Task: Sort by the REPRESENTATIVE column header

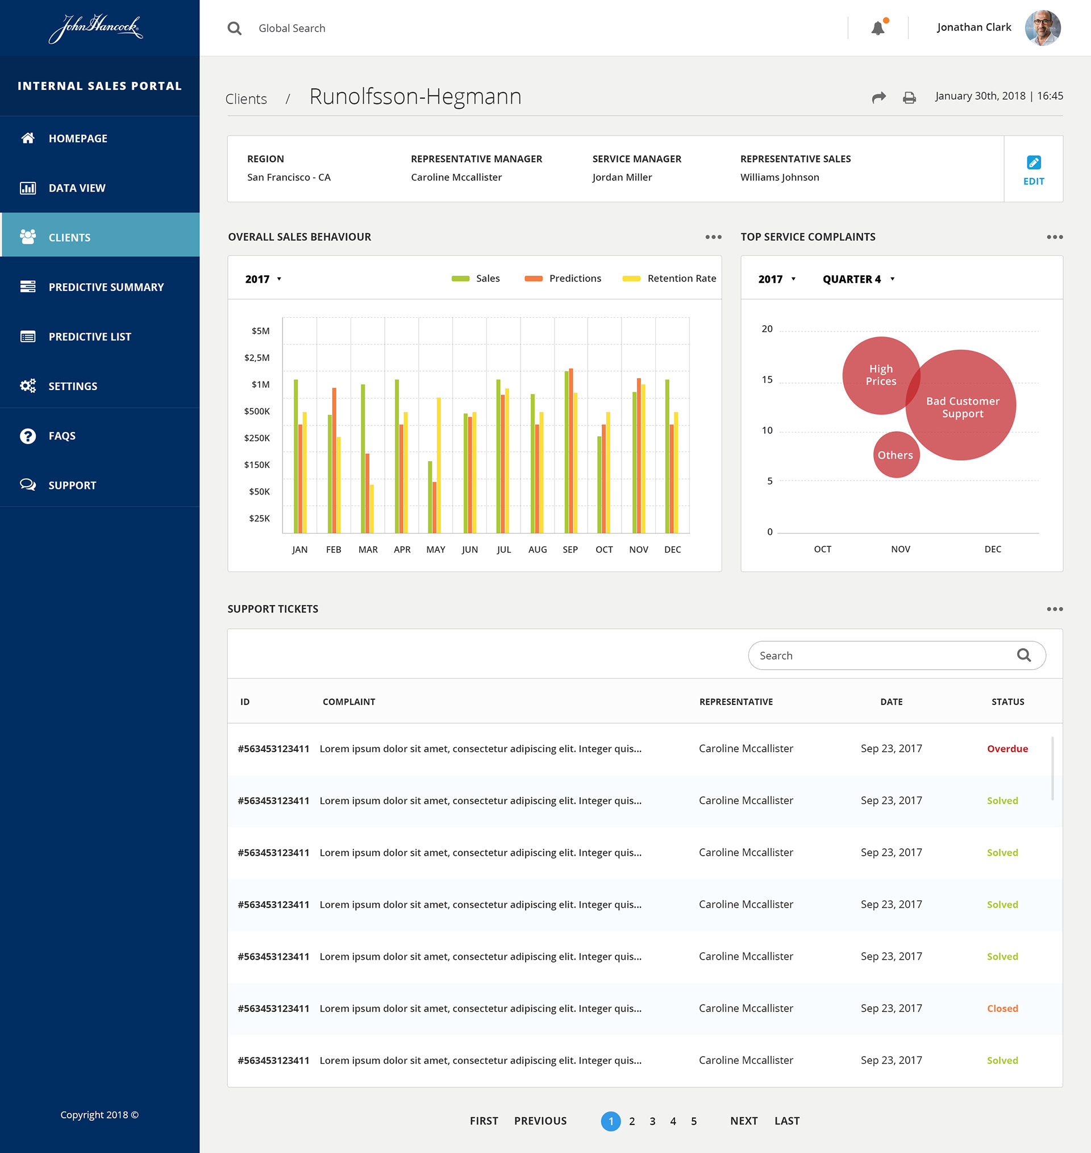Action: 736,702
